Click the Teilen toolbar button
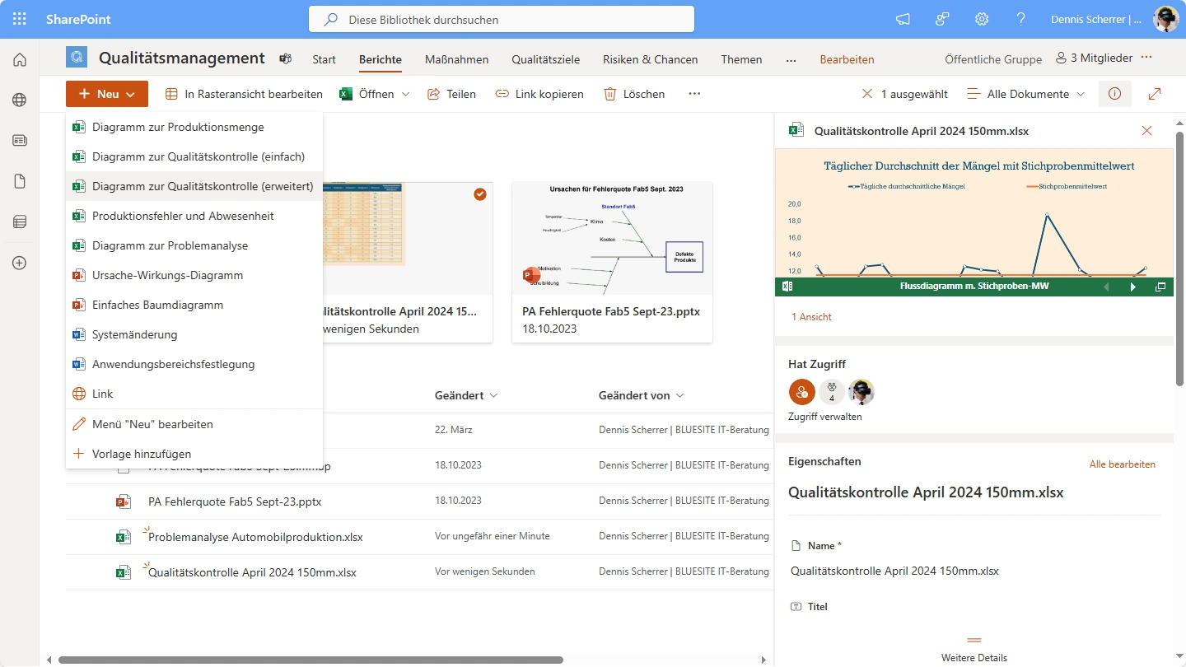This screenshot has width=1186, height=667. 451,94
